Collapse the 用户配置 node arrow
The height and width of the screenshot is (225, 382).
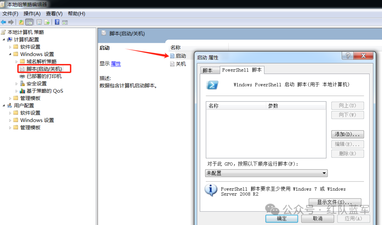point(4,105)
